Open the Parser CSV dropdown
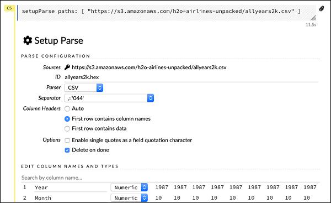Image resolution: width=331 pixels, height=203 pixels. (x=84, y=87)
